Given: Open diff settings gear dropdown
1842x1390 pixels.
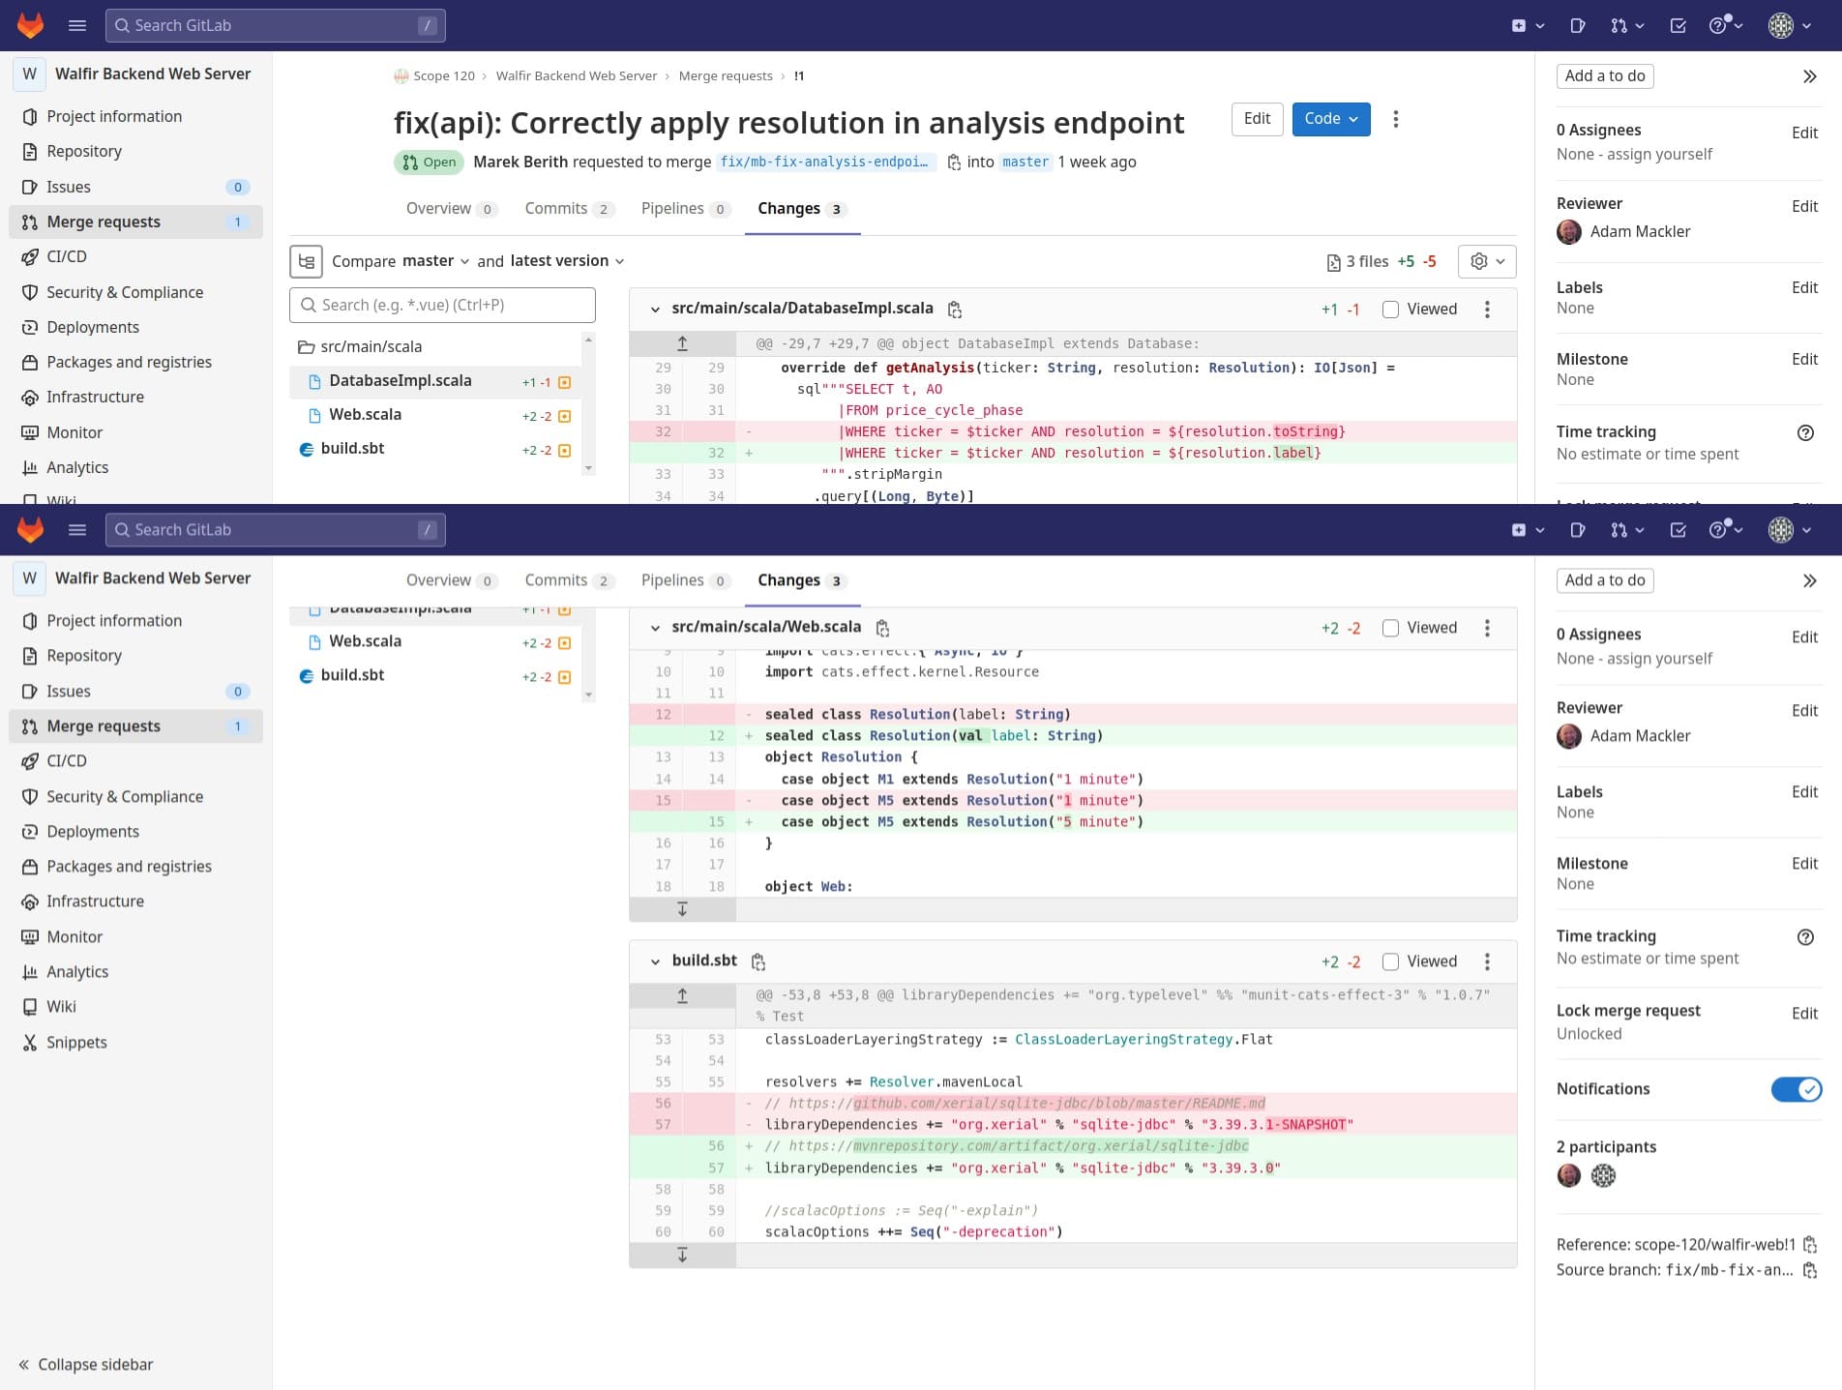Looking at the screenshot, I should [x=1487, y=261].
